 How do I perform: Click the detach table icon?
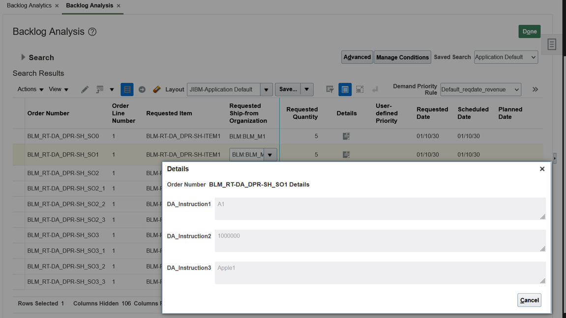[359, 89]
